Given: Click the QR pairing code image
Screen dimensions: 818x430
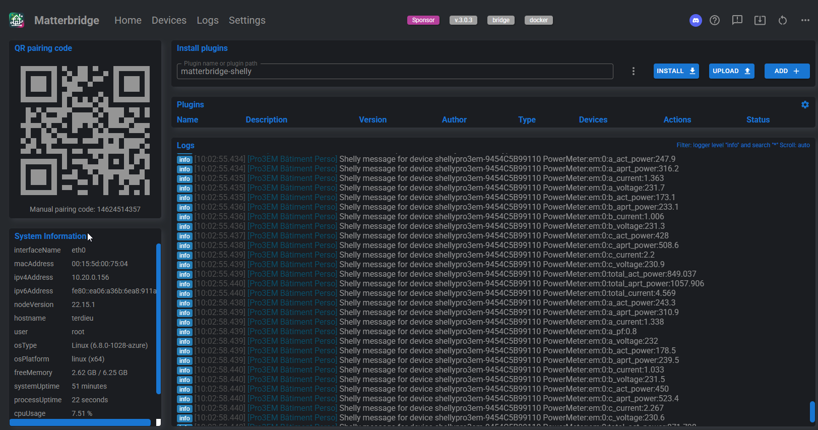Looking at the screenshot, I should point(85,131).
